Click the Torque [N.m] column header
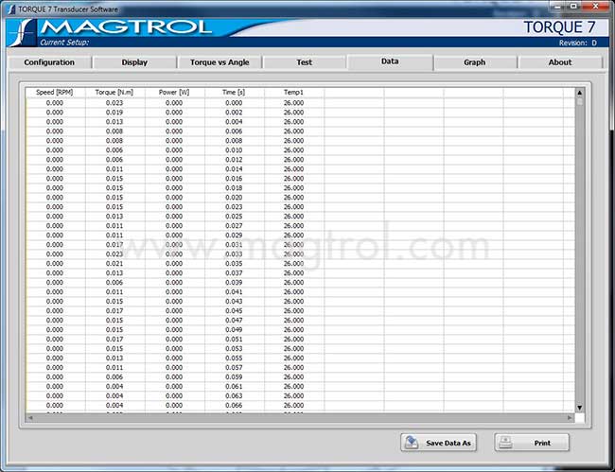Viewport: 615px width, 472px height. [114, 92]
